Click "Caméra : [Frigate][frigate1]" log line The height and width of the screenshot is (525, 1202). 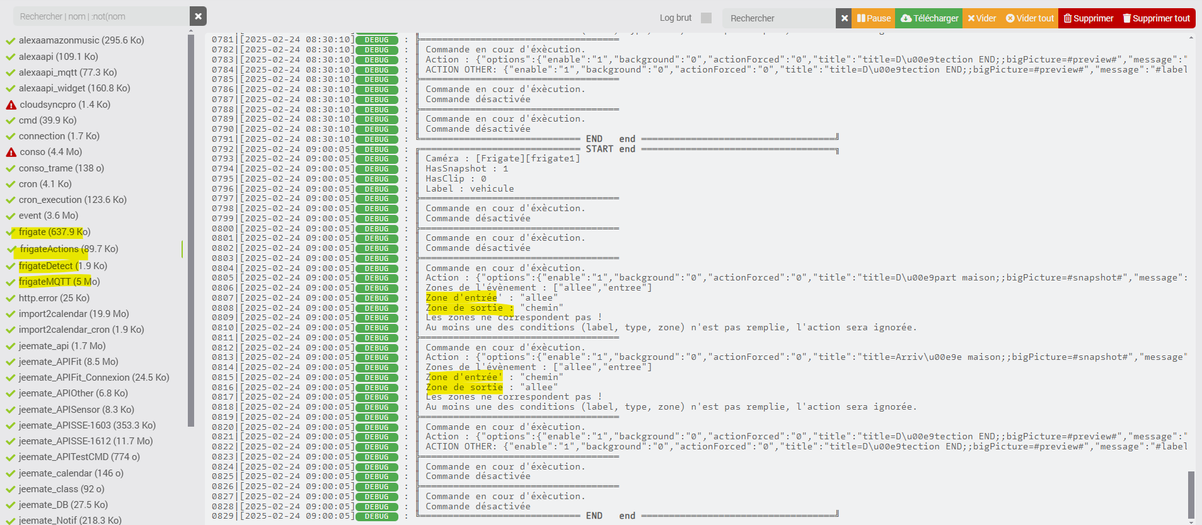click(x=503, y=159)
